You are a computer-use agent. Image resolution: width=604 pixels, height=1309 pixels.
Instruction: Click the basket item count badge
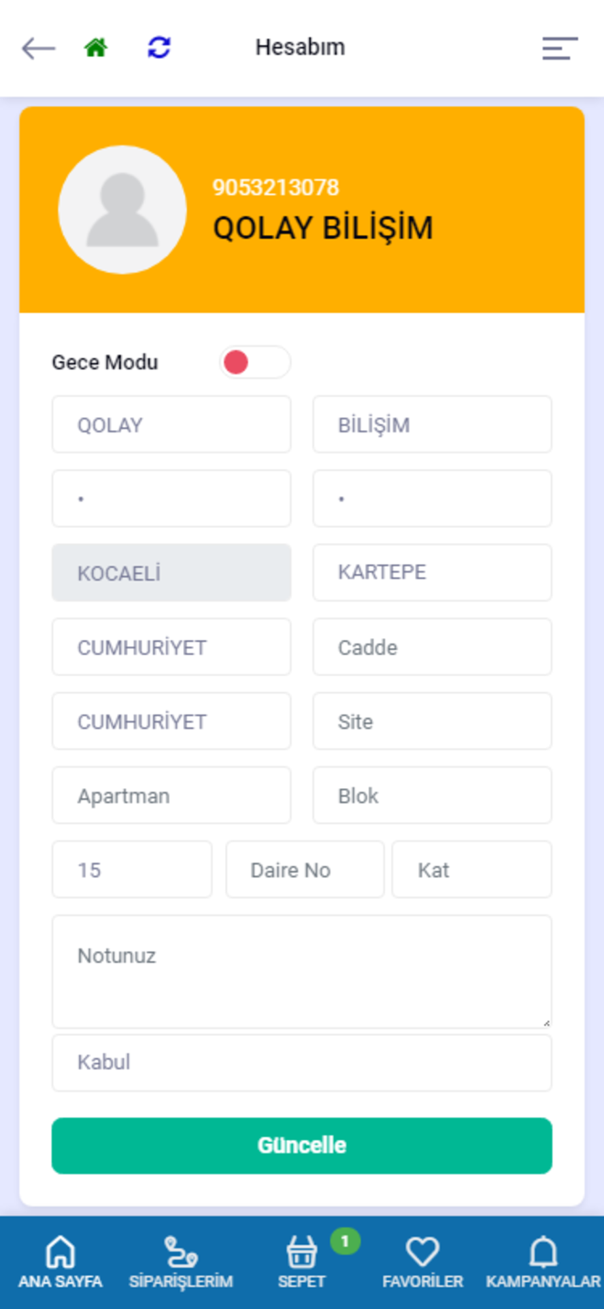pyautogui.click(x=345, y=1241)
